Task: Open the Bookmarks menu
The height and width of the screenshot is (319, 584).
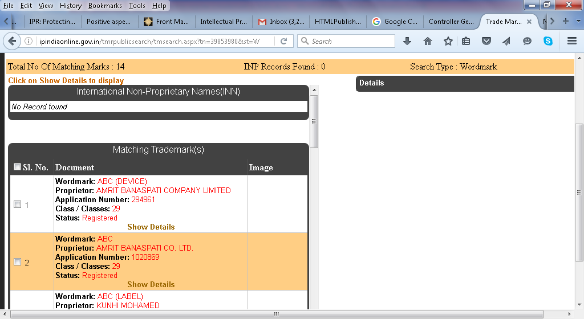Action: (x=105, y=6)
